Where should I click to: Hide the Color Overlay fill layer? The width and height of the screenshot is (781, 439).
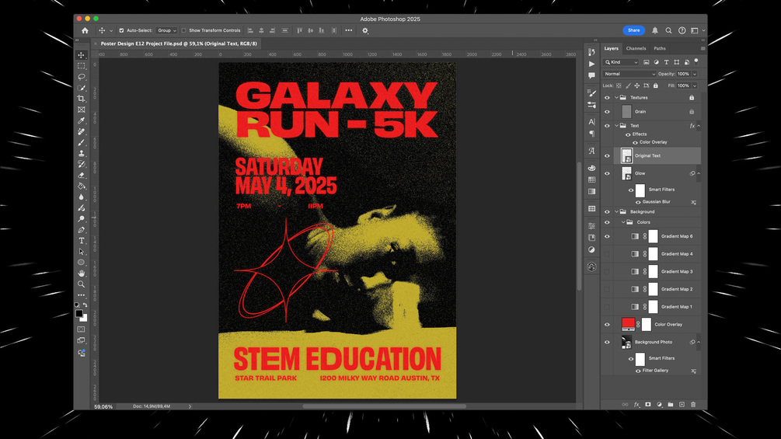pyautogui.click(x=607, y=325)
